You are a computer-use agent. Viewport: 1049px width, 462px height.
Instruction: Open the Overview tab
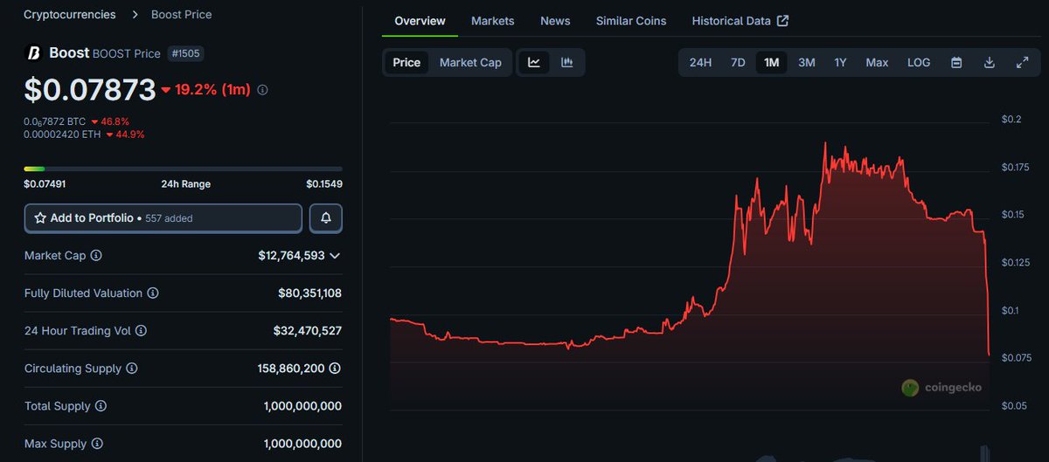pyautogui.click(x=420, y=20)
